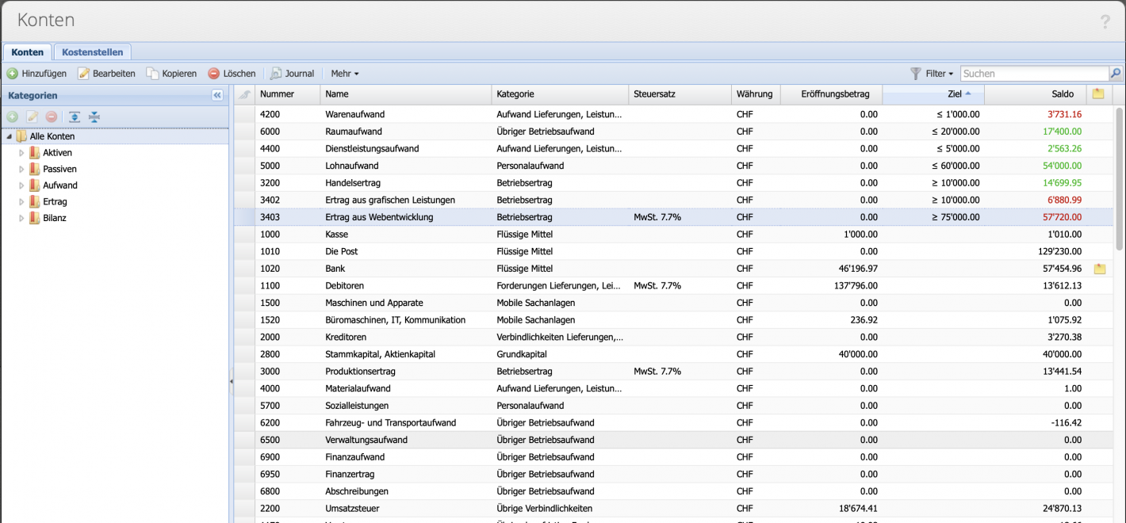Click the Kopieren copy icon

click(x=151, y=73)
